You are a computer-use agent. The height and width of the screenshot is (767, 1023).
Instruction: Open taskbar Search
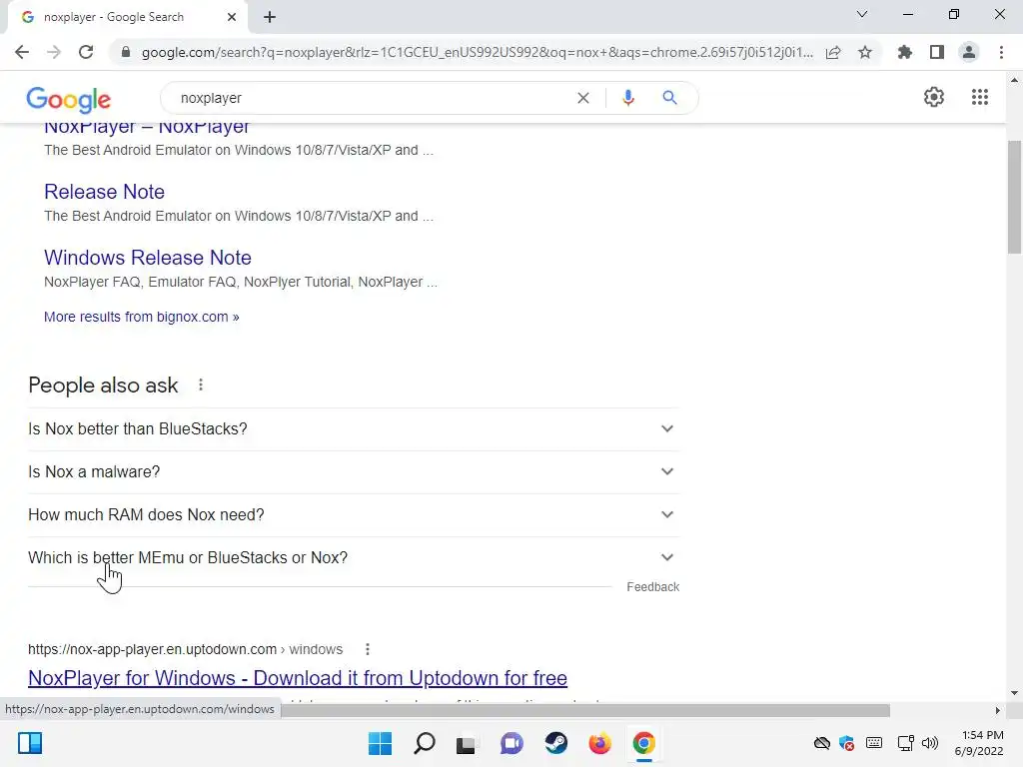pos(424,743)
